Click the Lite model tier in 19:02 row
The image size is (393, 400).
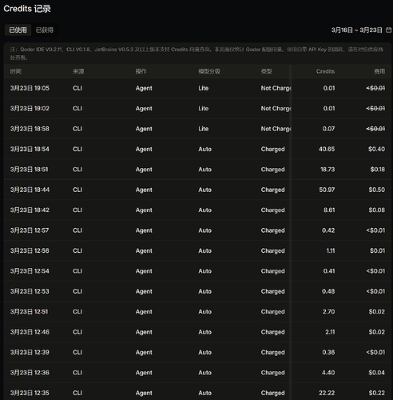coord(204,109)
